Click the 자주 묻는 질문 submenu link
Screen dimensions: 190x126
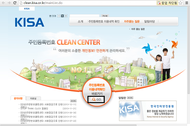[138, 29]
